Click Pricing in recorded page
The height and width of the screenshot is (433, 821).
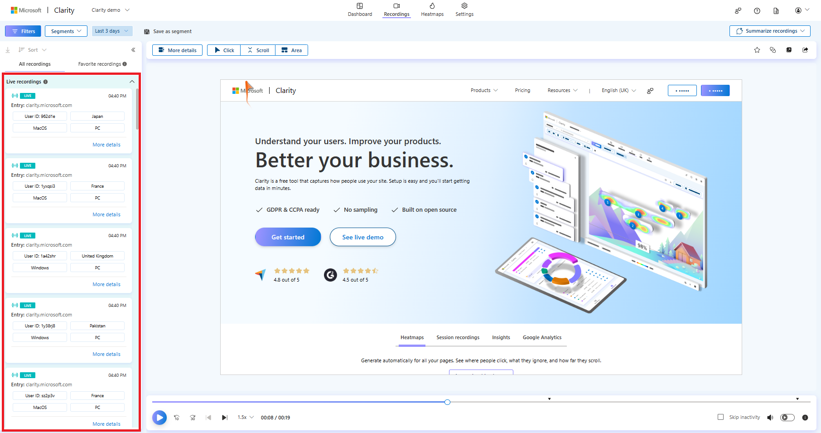522,90
